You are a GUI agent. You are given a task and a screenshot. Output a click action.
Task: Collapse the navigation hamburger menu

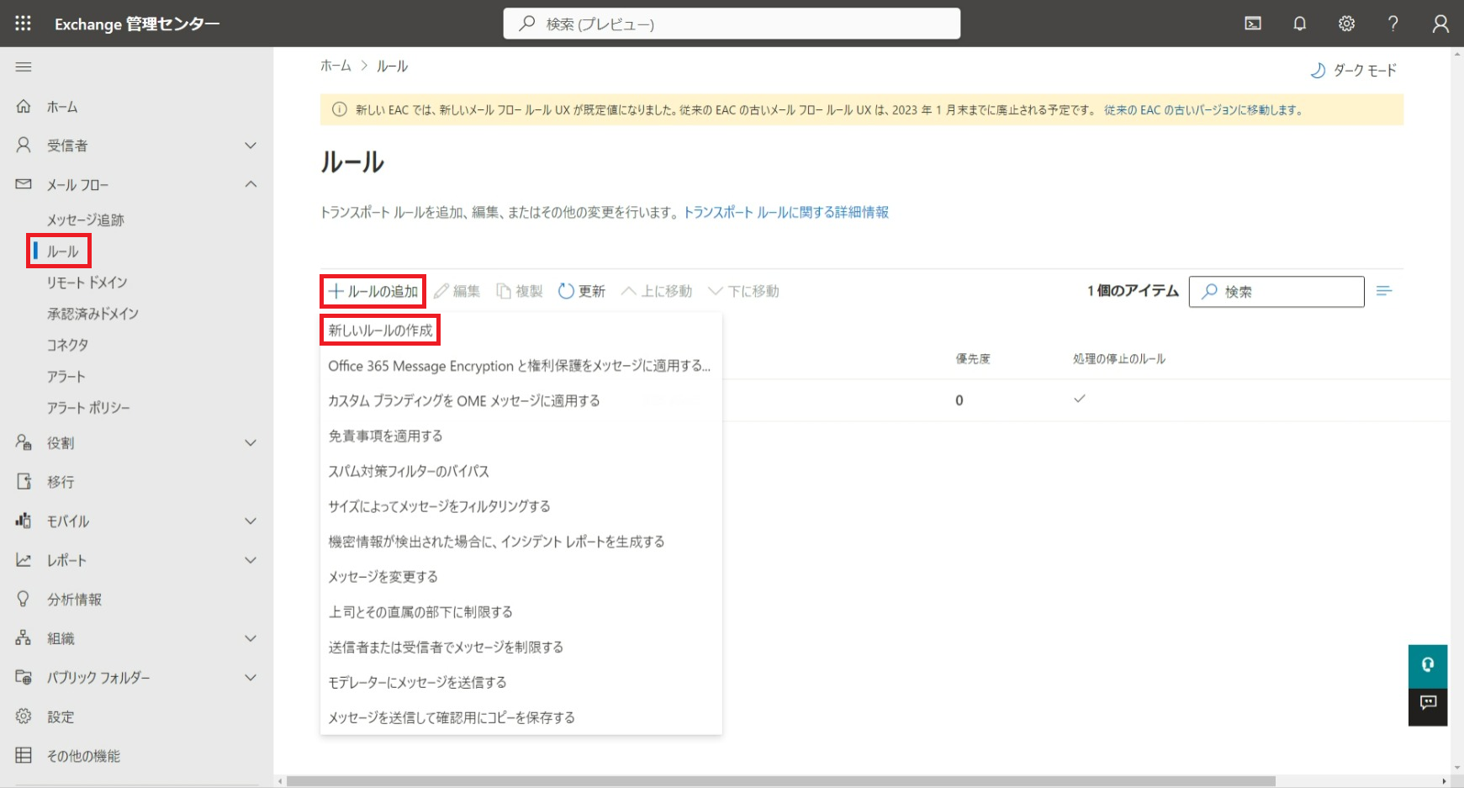pos(24,66)
